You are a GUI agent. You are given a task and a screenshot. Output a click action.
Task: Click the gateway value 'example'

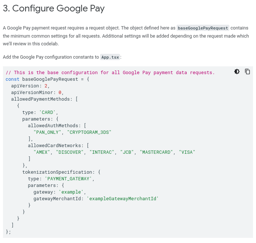coord(71,192)
